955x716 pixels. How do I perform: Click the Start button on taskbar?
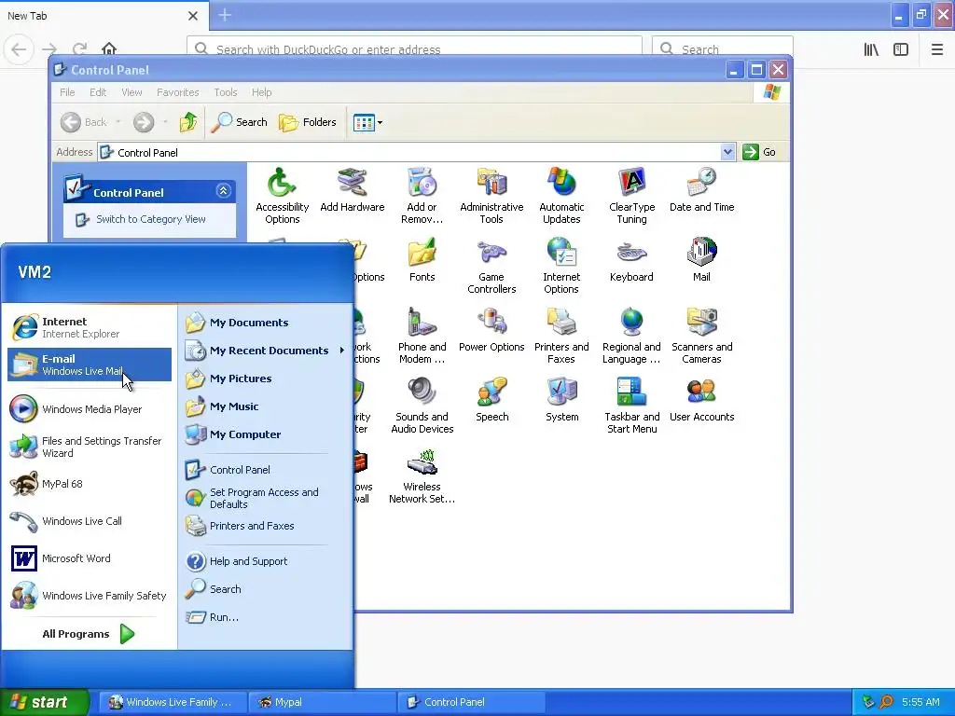[x=45, y=702]
